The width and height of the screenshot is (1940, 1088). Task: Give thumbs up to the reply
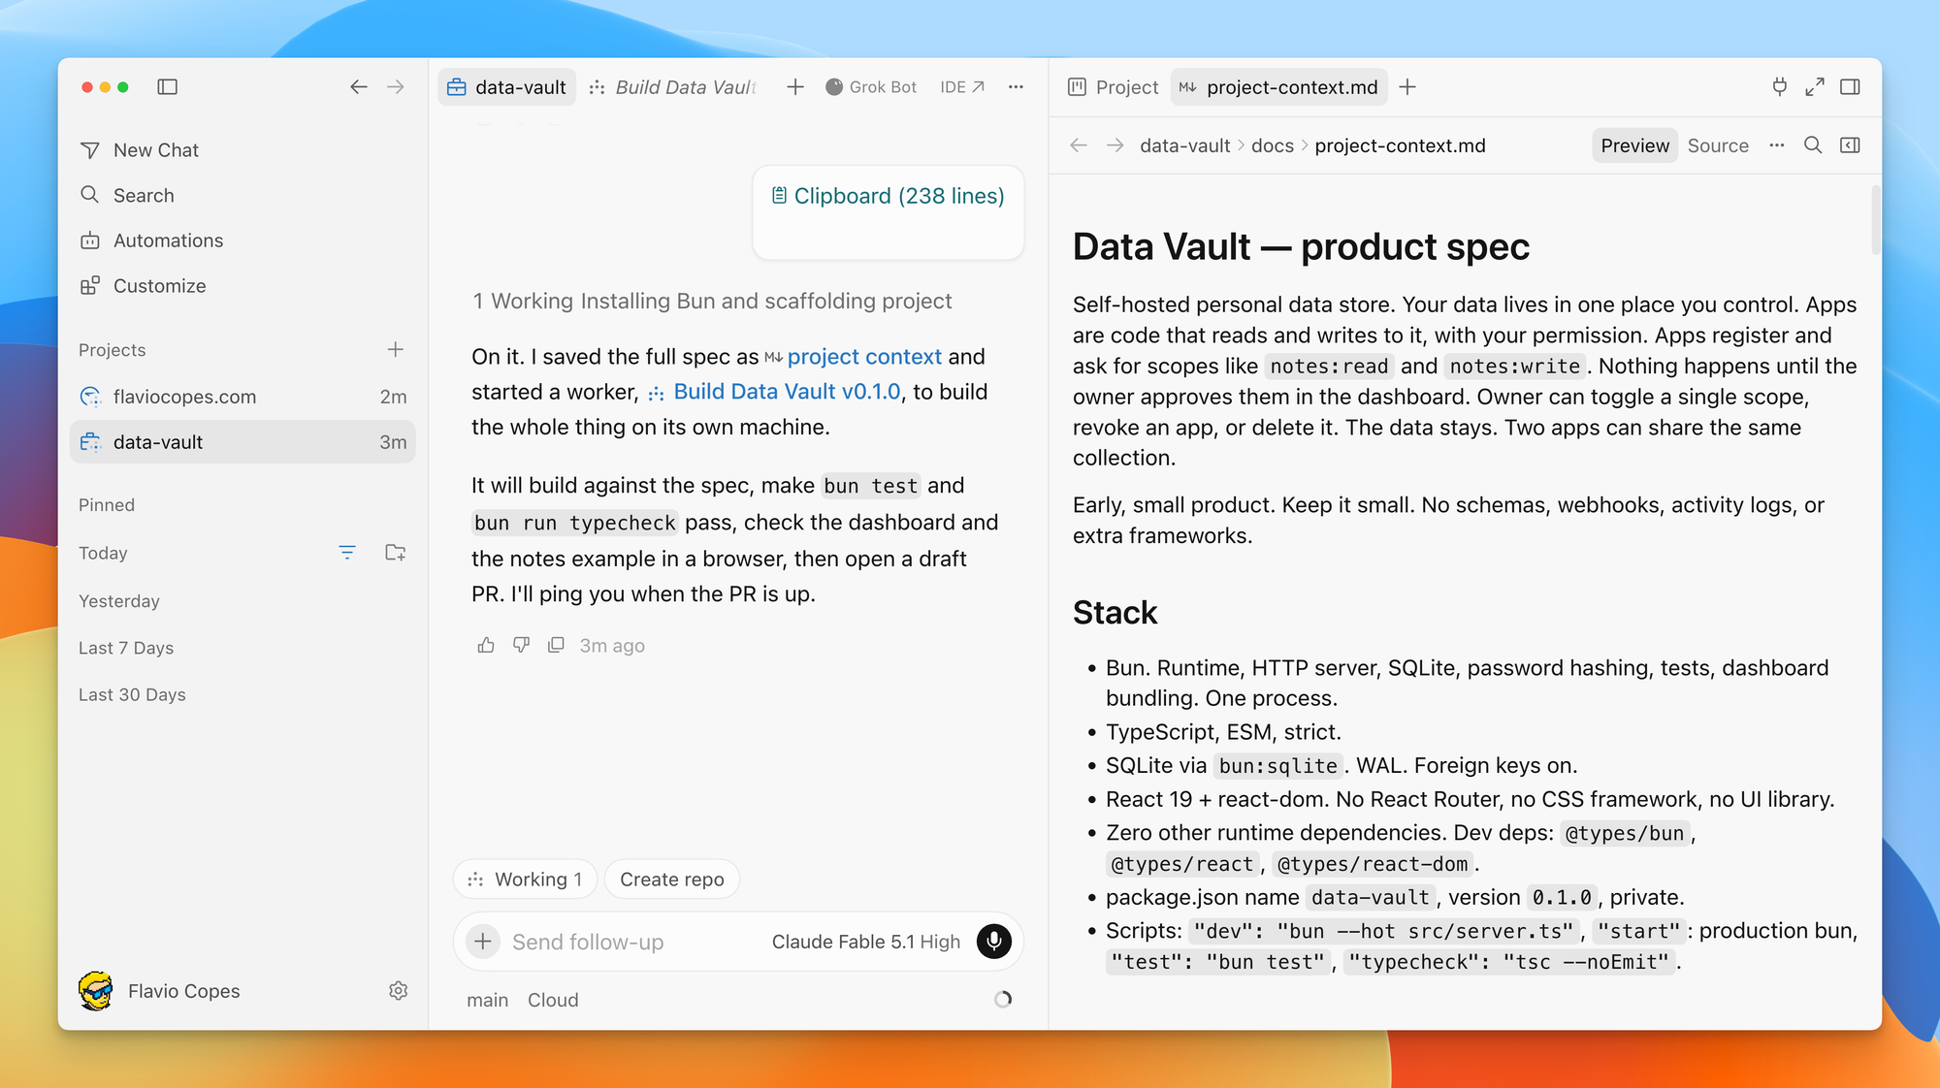tap(486, 645)
